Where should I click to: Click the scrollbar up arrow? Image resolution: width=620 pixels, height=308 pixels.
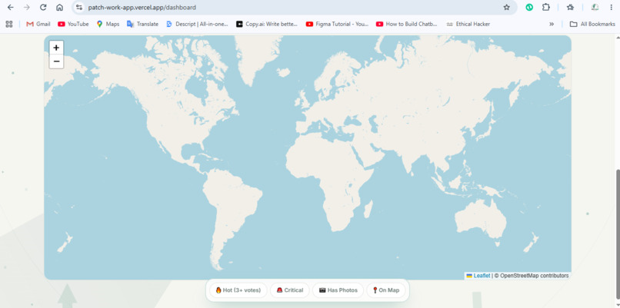(617, 37)
